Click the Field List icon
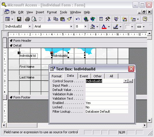Viewport: 154px width, 137px height. [101, 19]
